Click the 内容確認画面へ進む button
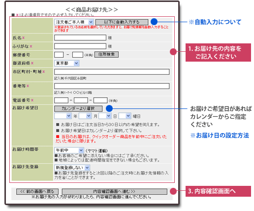This screenshot has width=254, height=211. [x=115, y=192]
